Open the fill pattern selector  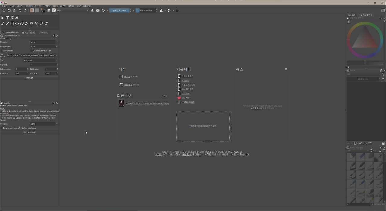[37, 10]
